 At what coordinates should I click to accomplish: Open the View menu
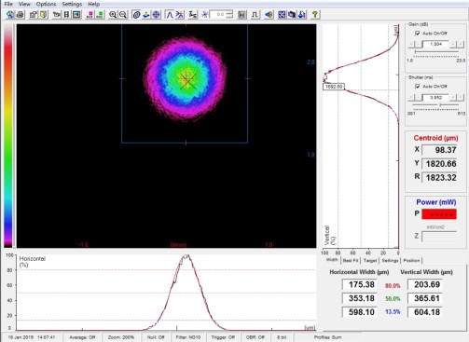(24, 4)
